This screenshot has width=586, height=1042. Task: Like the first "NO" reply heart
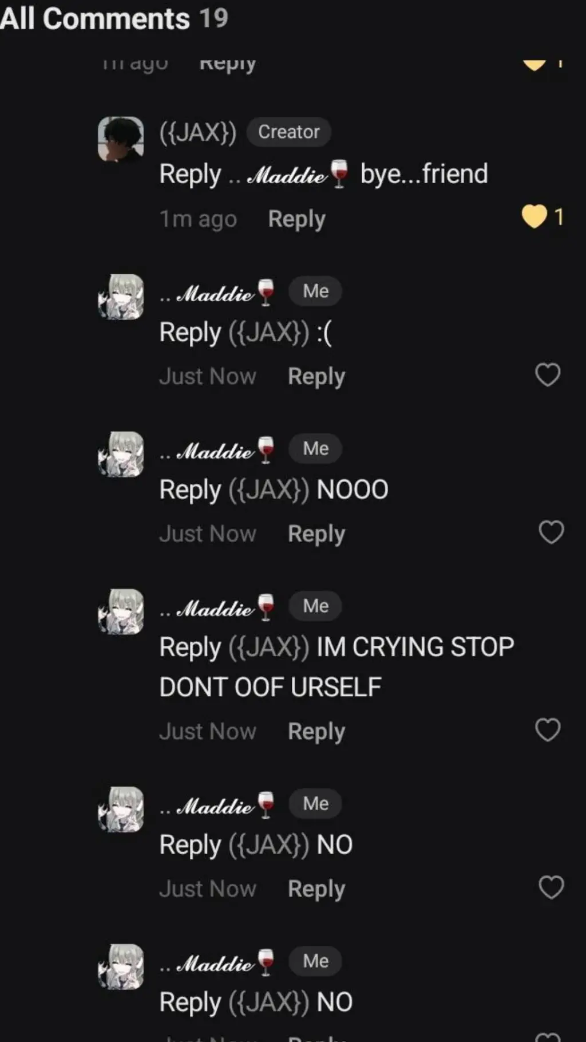(x=551, y=887)
